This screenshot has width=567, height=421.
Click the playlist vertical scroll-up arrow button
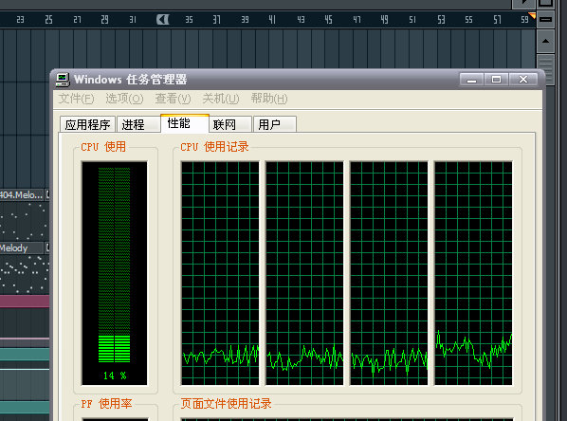click(545, 41)
